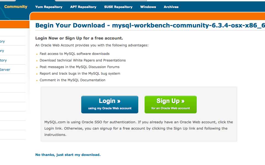
Task: Open the Yum Repository menu item
Action: (49, 7)
